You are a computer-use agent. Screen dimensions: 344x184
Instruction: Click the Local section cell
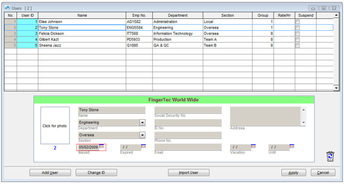click(227, 21)
